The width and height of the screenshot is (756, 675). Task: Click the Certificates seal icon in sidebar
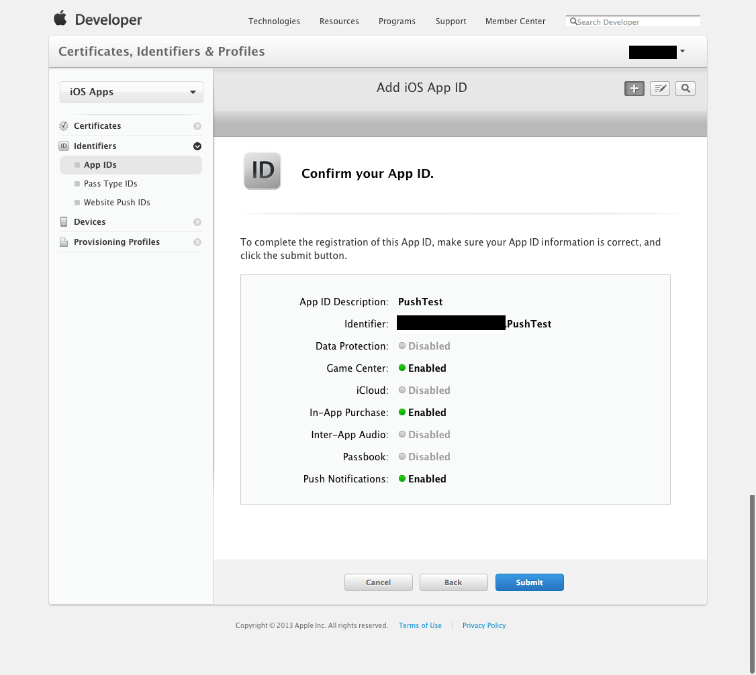[x=64, y=125]
